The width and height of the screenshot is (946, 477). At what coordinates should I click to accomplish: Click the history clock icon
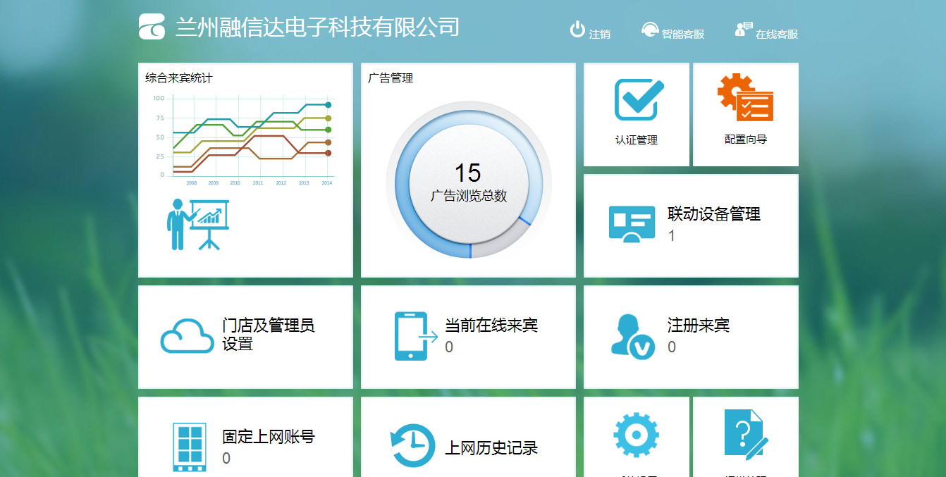(x=413, y=445)
